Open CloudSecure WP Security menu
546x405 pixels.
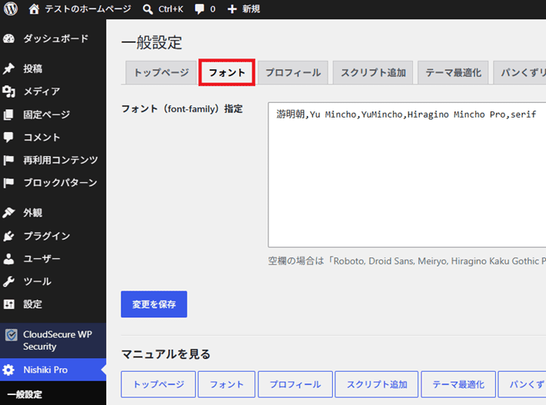[x=53, y=340]
